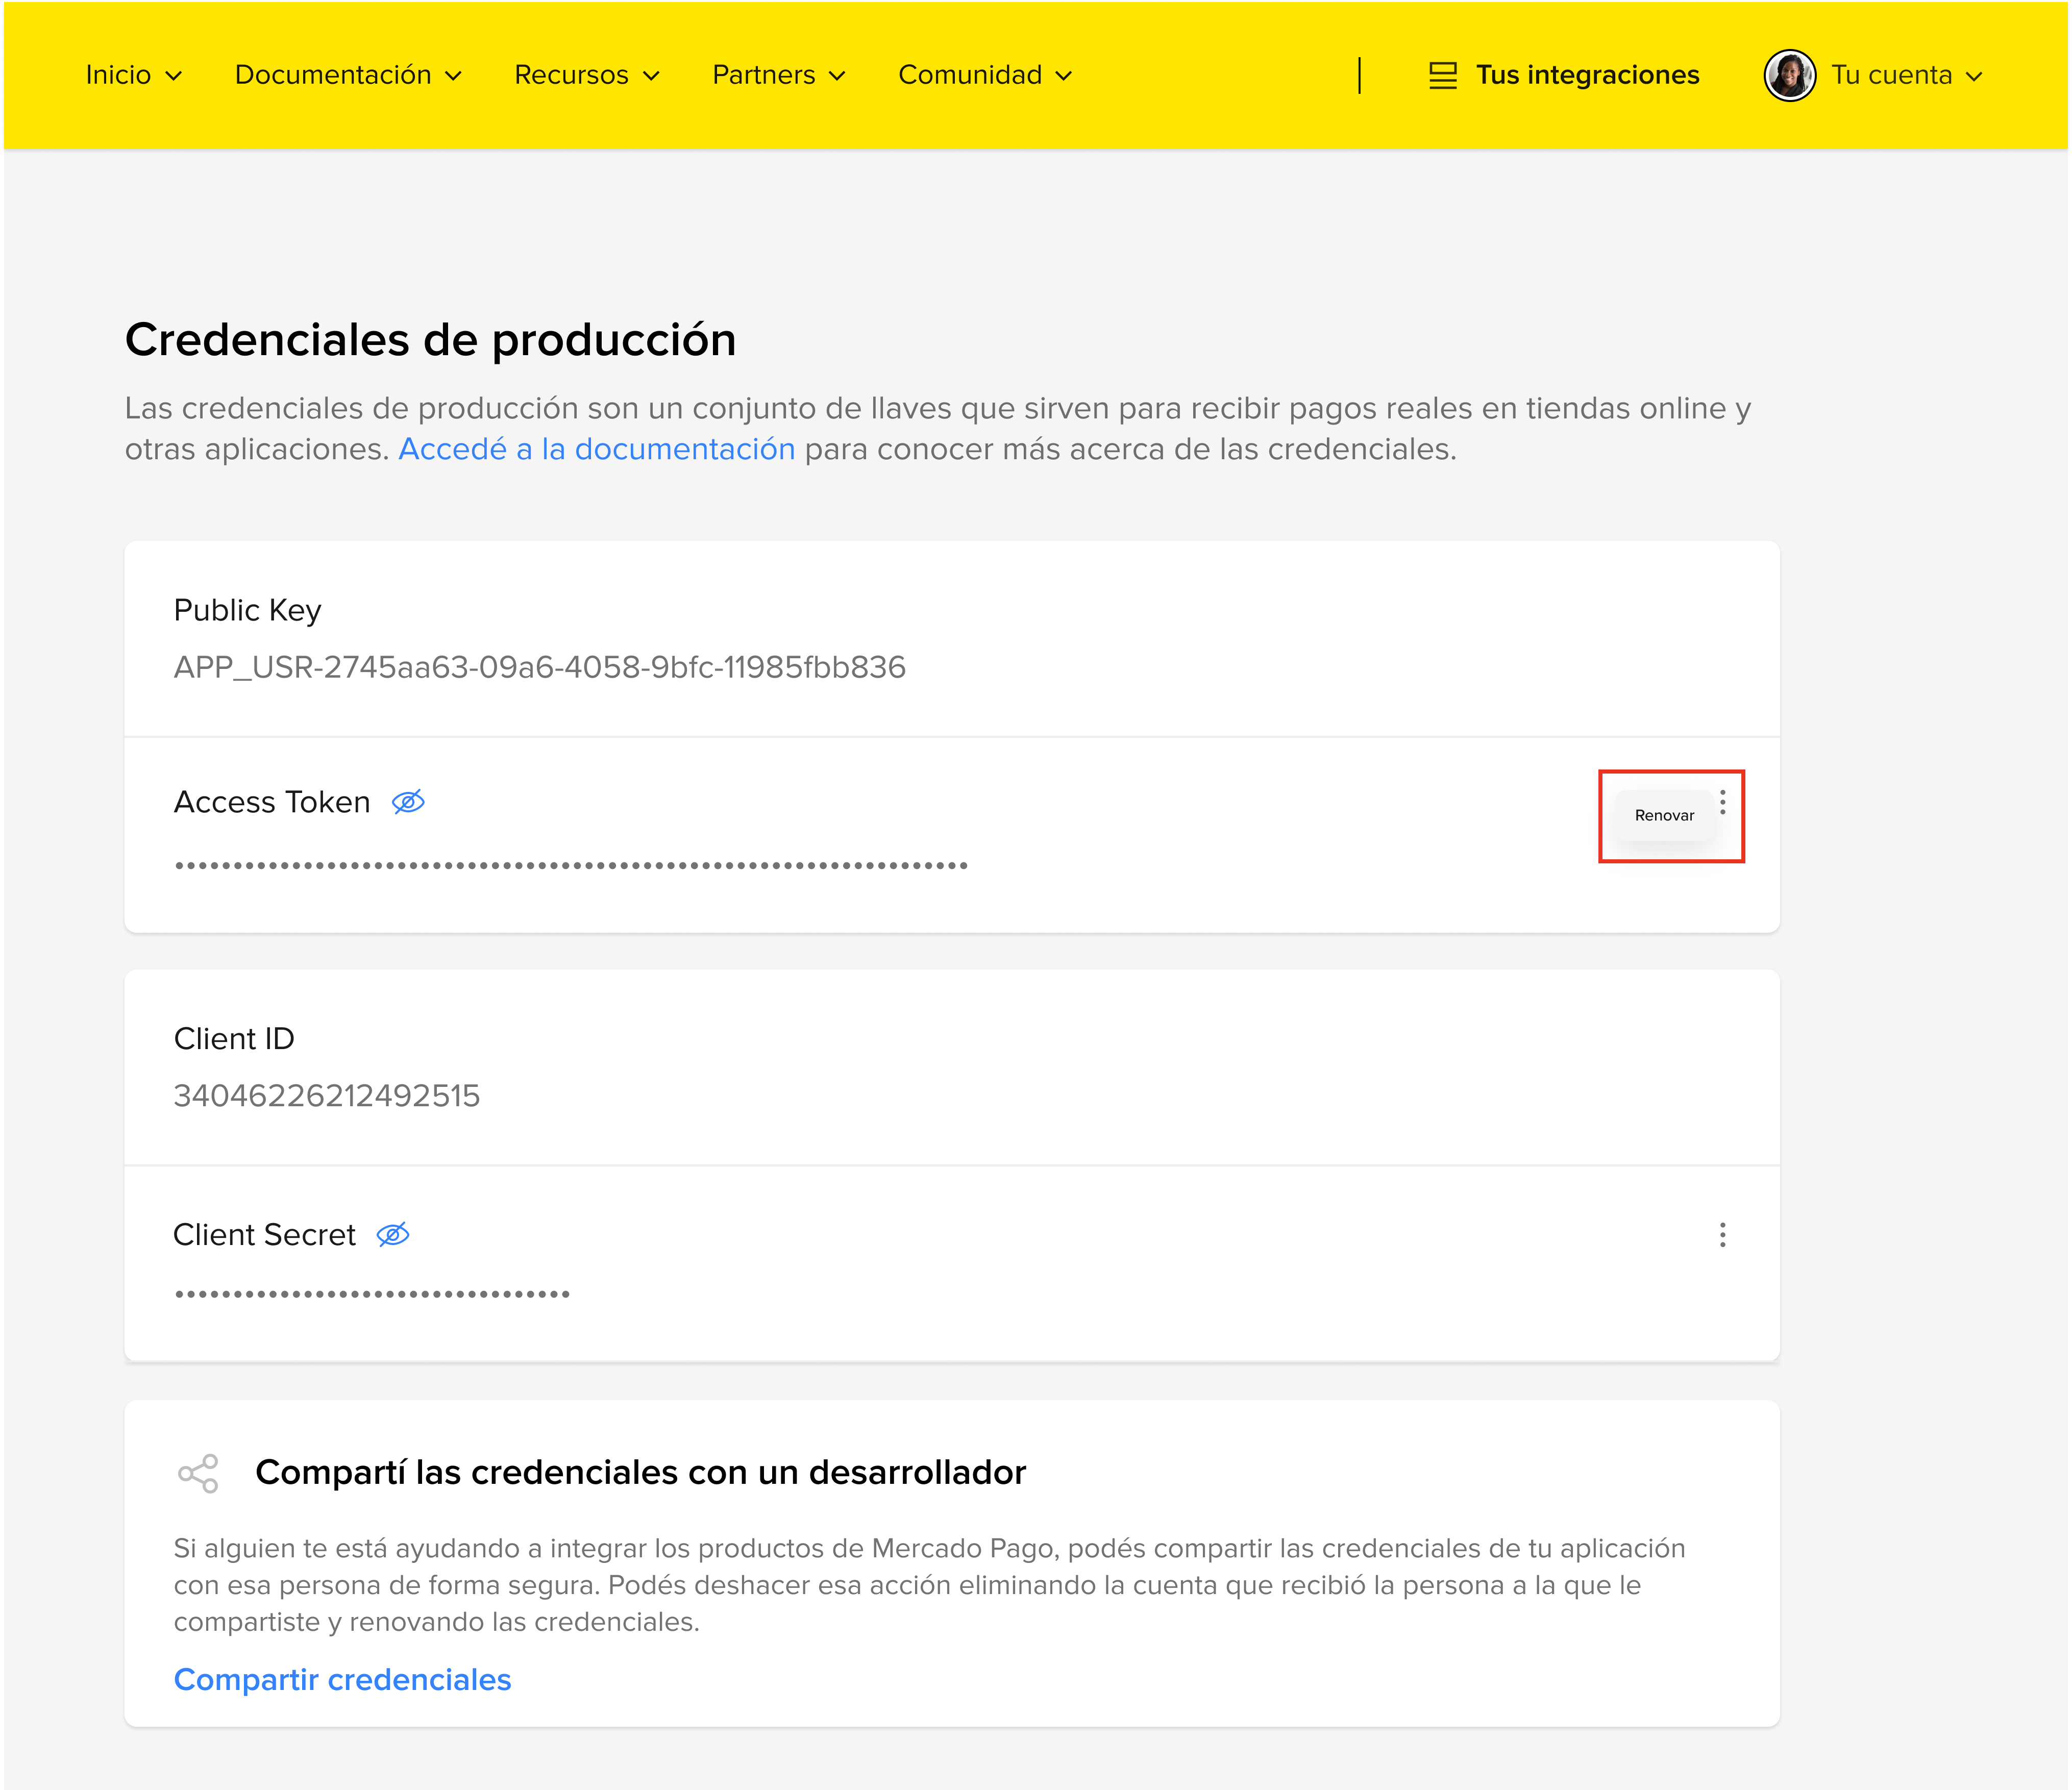This screenshot has width=2072, height=1790.
Task: Click the Tus integraciones list icon
Action: [1442, 75]
